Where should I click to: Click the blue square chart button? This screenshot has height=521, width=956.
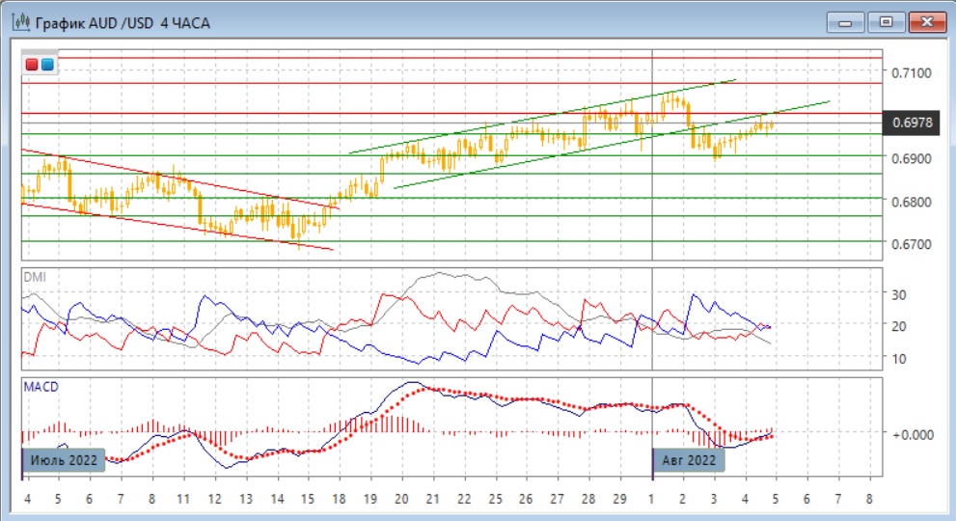tap(47, 65)
